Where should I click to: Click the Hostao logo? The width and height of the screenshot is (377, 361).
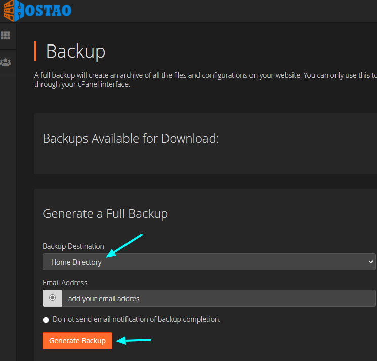click(x=38, y=10)
